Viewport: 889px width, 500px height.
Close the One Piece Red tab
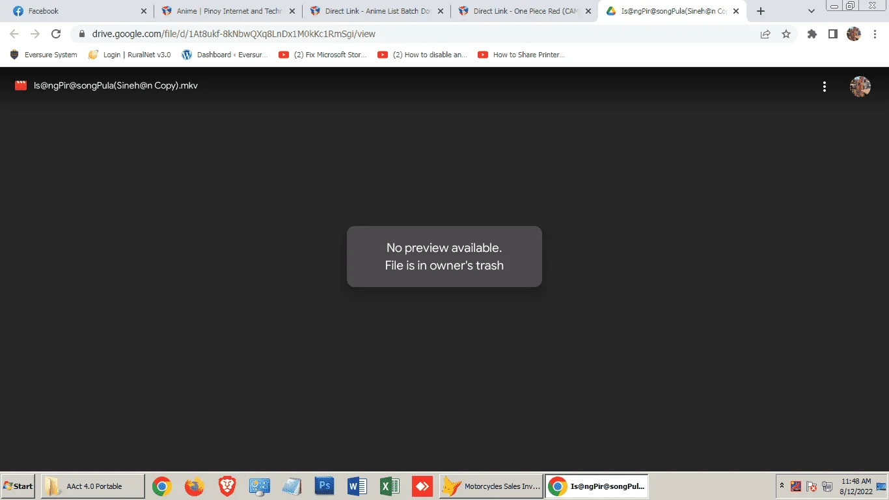coord(588,11)
